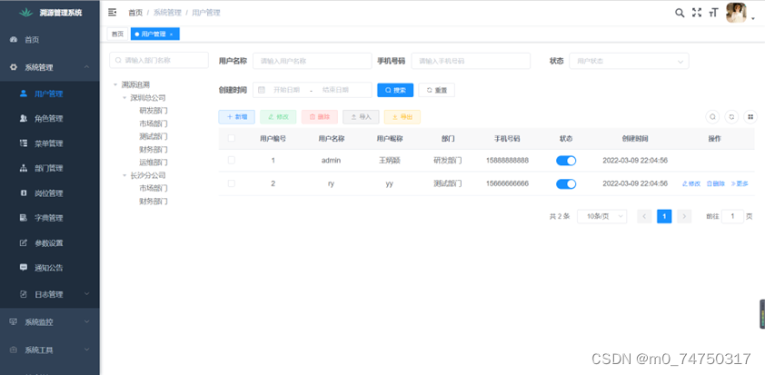Focus the department name search field
The width and height of the screenshot is (765, 375).
point(159,61)
